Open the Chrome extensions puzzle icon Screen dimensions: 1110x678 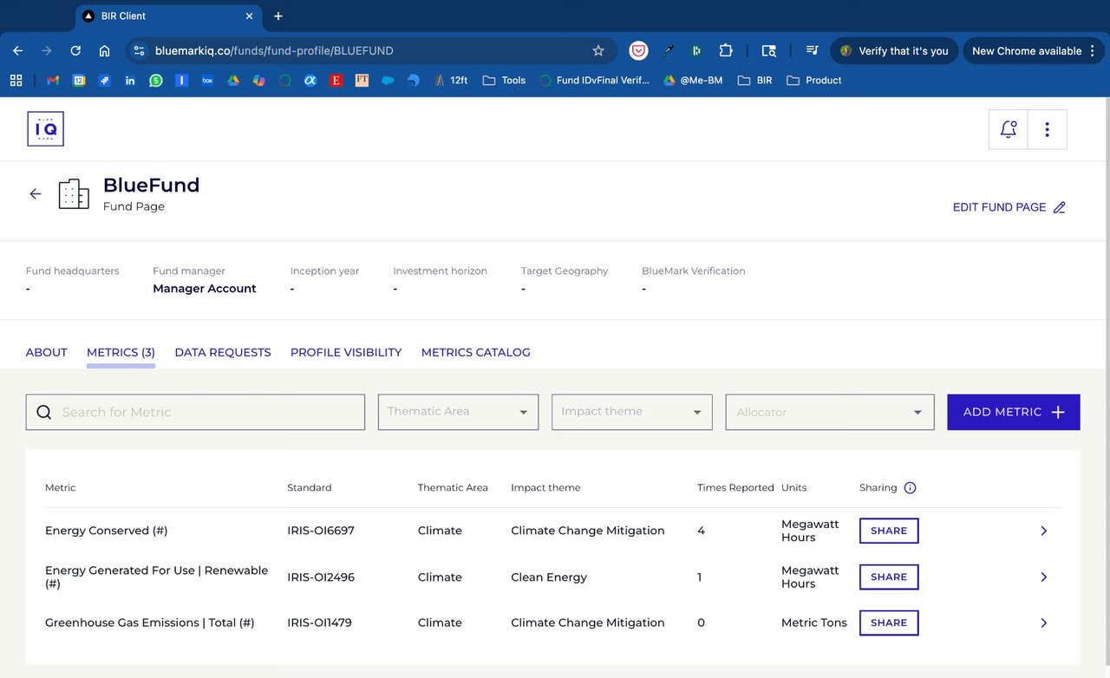pyautogui.click(x=726, y=51)
